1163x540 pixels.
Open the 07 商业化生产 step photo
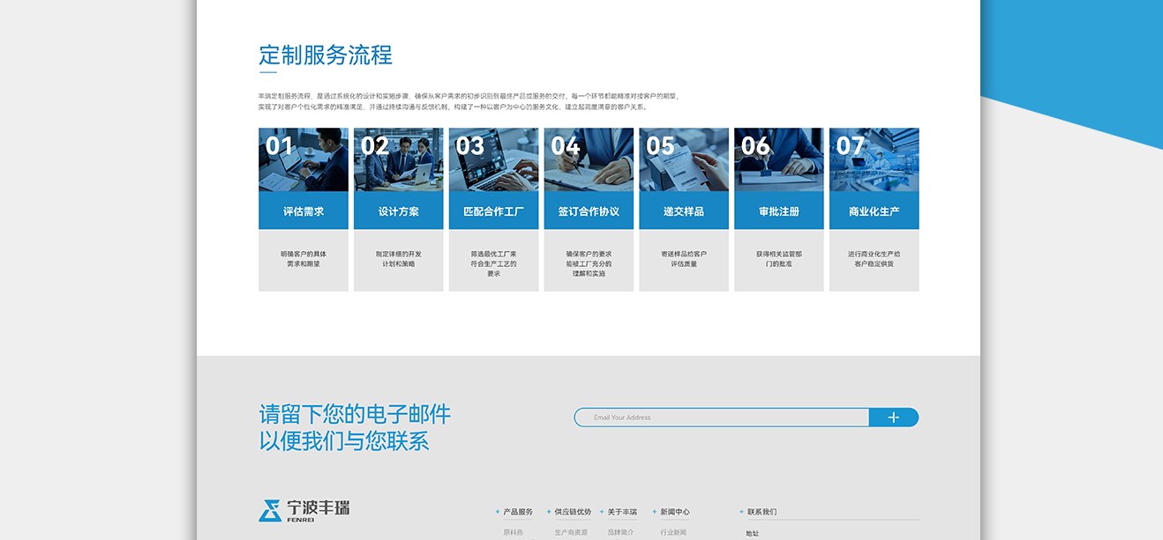[874, 159]
